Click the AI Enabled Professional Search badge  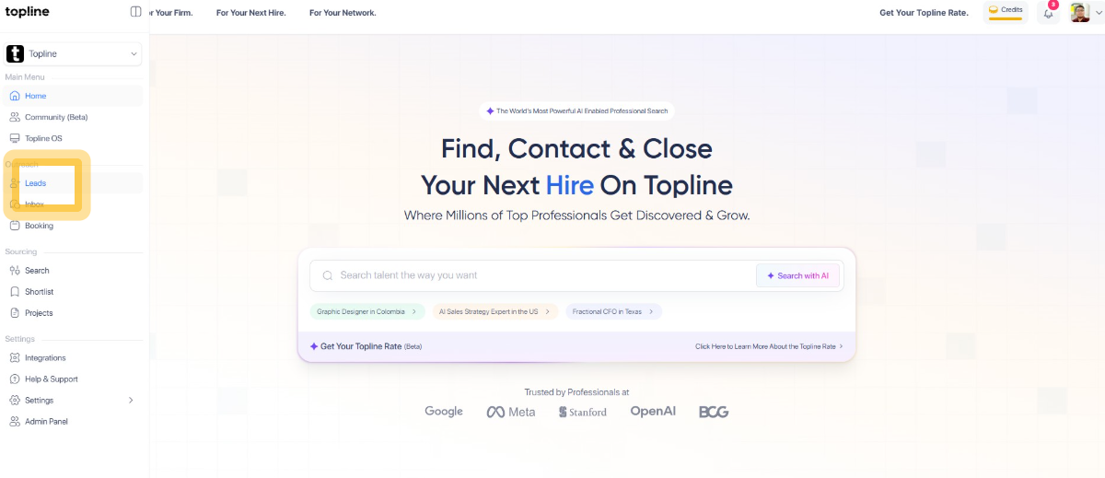tap(576, 111)
